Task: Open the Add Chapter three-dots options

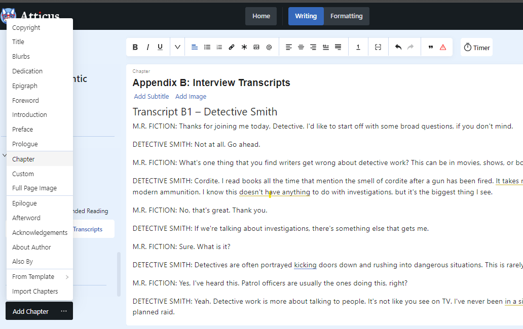Action: click(x=64, y=311)
